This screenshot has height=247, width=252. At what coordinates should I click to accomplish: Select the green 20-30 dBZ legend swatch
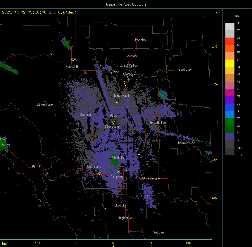point(230,122)
